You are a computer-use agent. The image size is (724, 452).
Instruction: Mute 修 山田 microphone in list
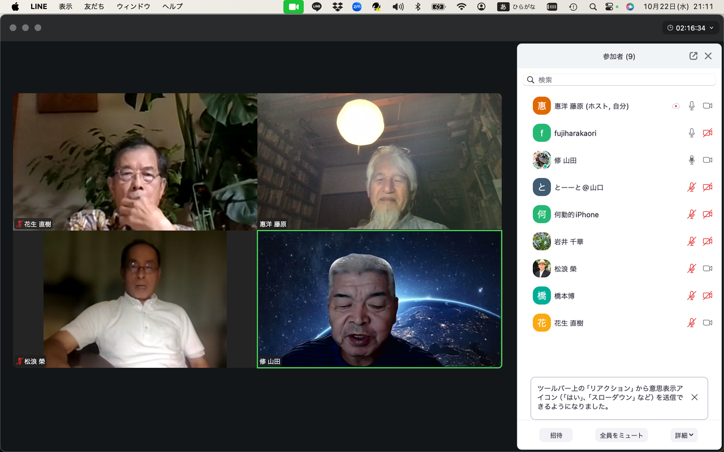pos(691,160)
